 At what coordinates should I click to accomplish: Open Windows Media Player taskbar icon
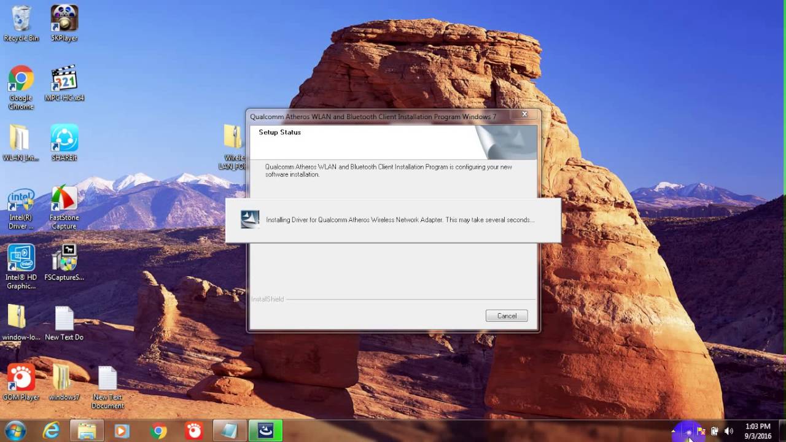tap(122, 431)
